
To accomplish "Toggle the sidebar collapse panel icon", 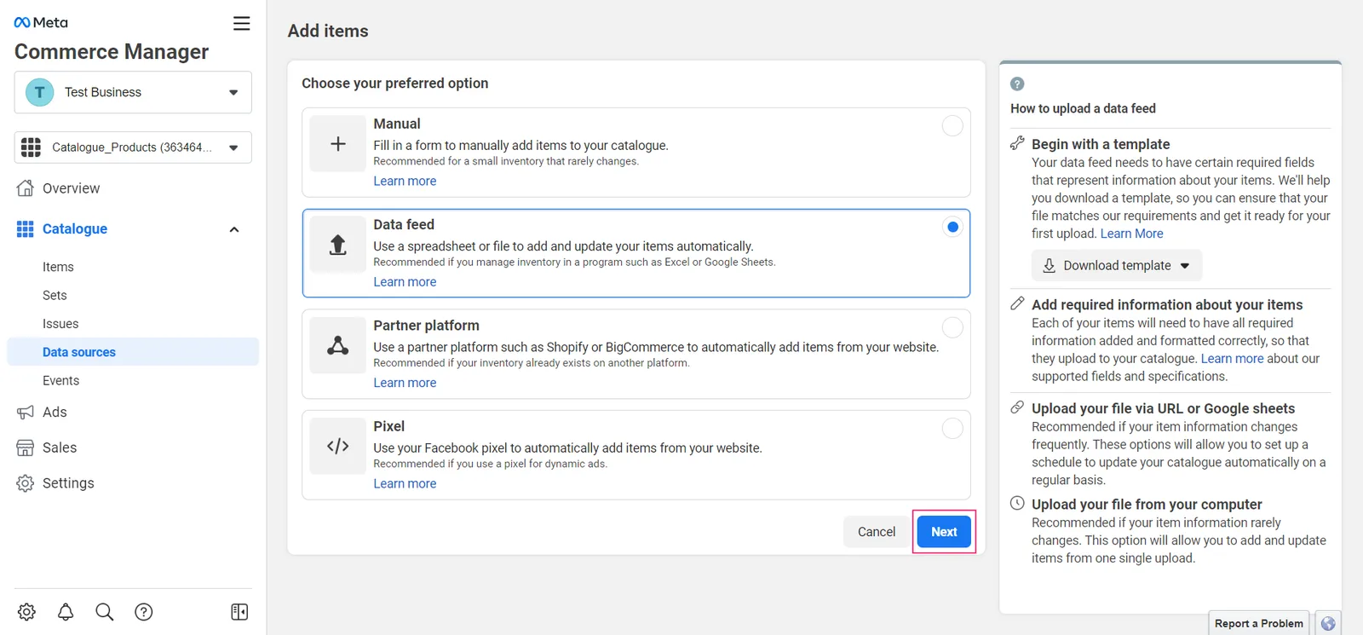I will (239, 612).
